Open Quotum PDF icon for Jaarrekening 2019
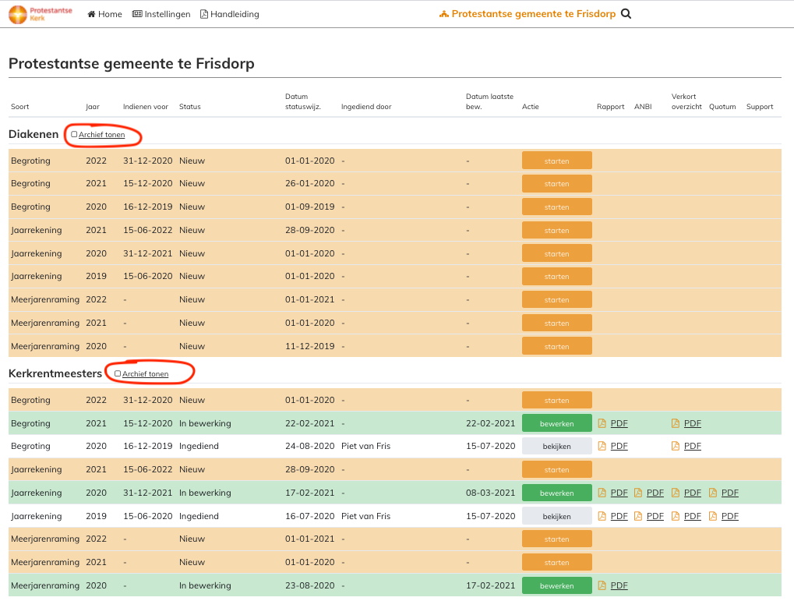 [x=713, y=516]
